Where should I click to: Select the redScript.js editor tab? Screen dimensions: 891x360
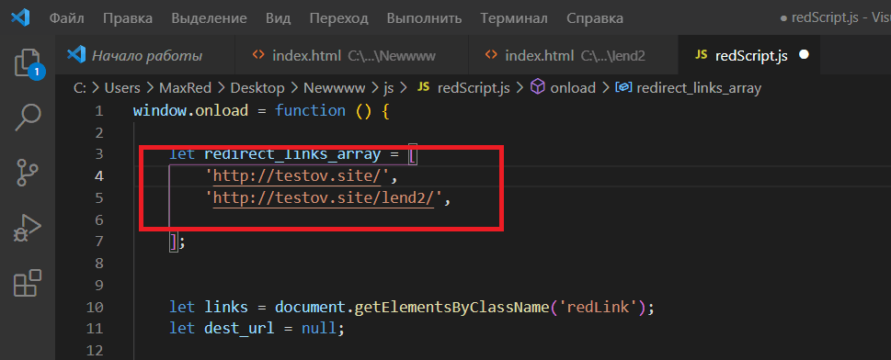[749, 55]
